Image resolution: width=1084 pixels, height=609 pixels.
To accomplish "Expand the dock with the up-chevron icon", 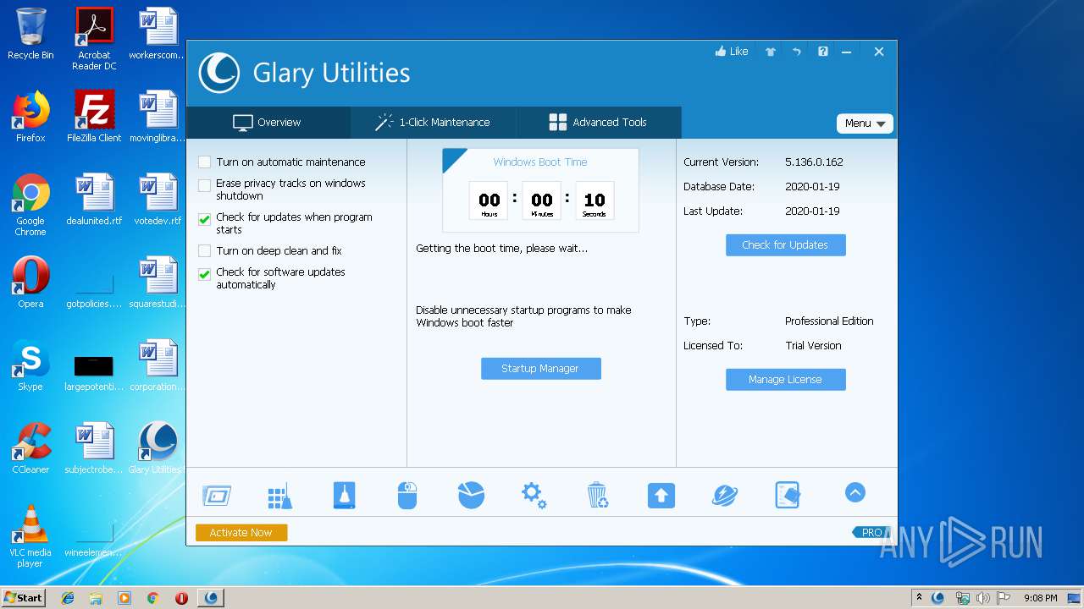I will (x=855, y=492).
